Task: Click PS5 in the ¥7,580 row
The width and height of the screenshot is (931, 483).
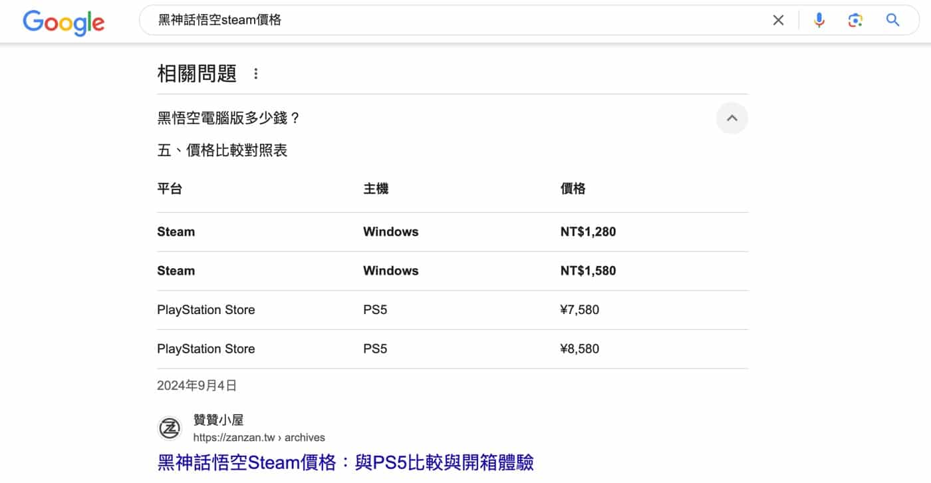Action: [x=375, y=310]
